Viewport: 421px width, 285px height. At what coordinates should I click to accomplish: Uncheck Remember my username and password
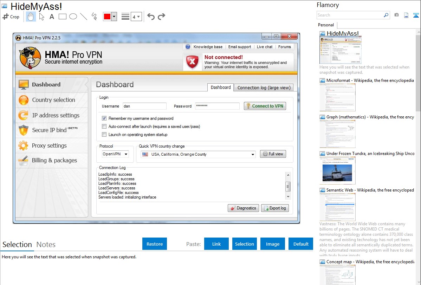pyautogui.click(x=104, y=118)
